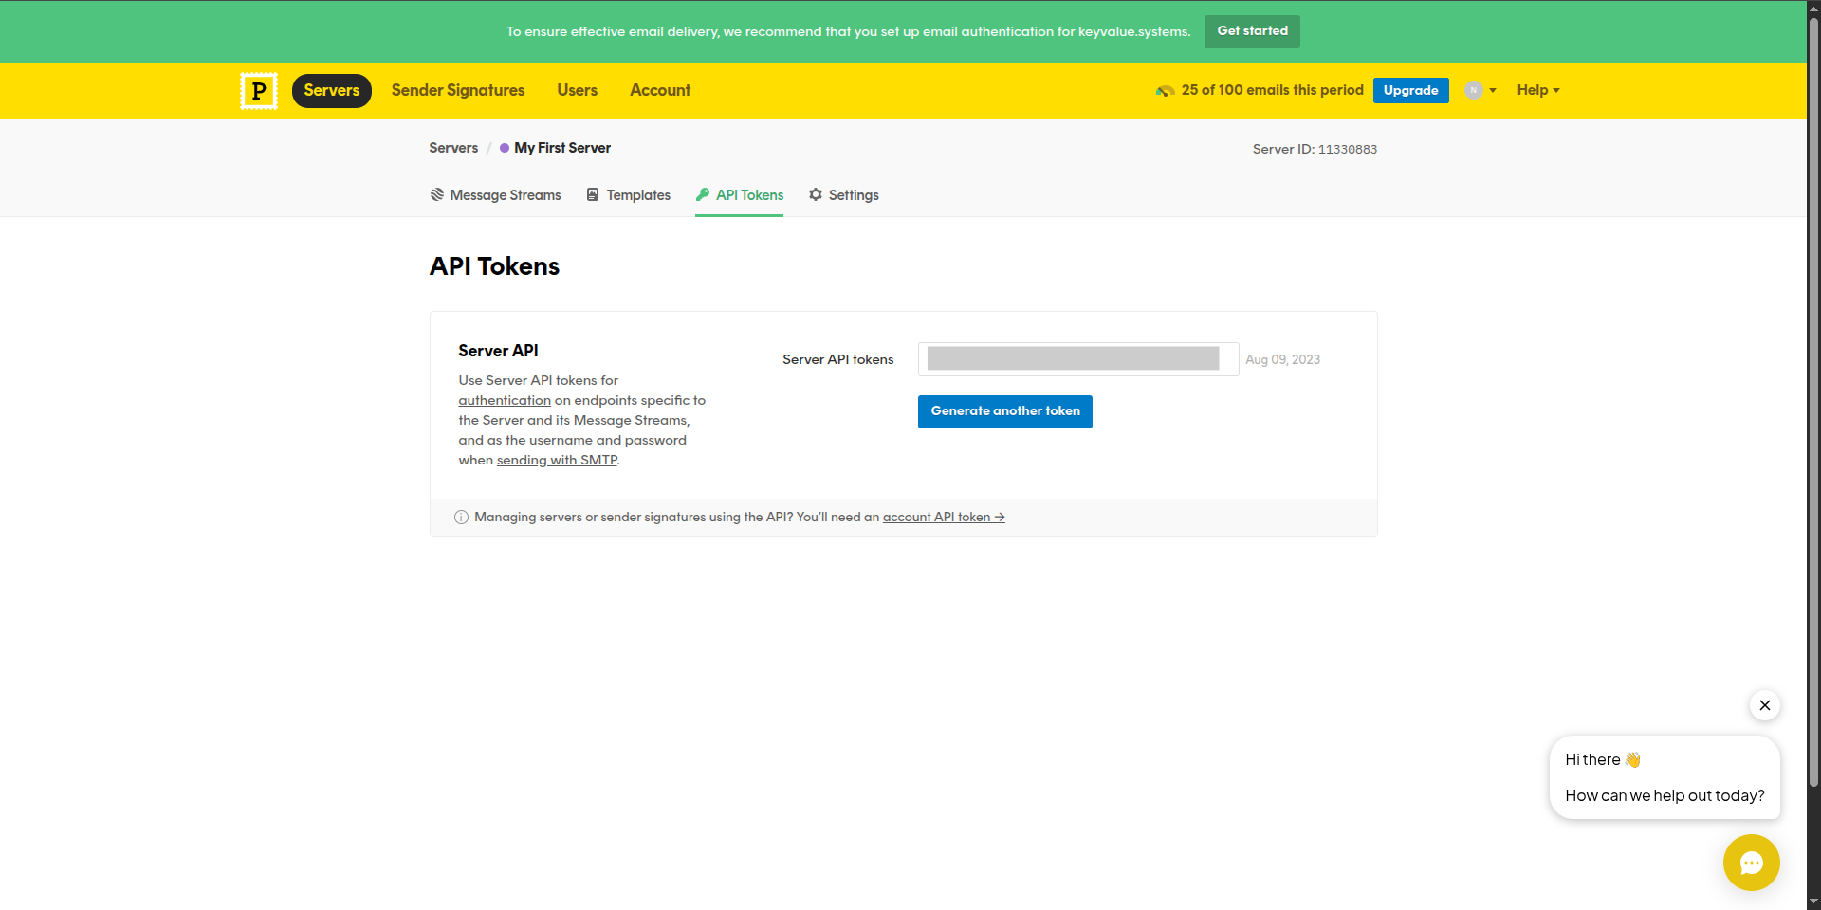The height and width of the screenshot is (910, 1821).
Task: Click the Templates document icon
Action: pos(593,194)
